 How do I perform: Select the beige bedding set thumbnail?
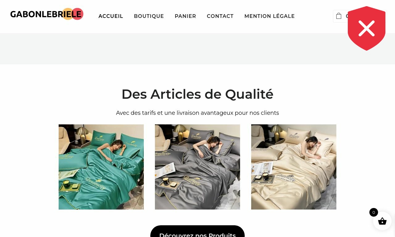pos(294,167)
